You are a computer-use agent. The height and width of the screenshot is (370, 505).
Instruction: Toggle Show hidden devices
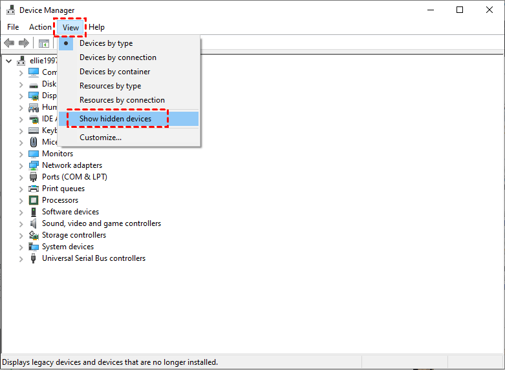point(129,119)
